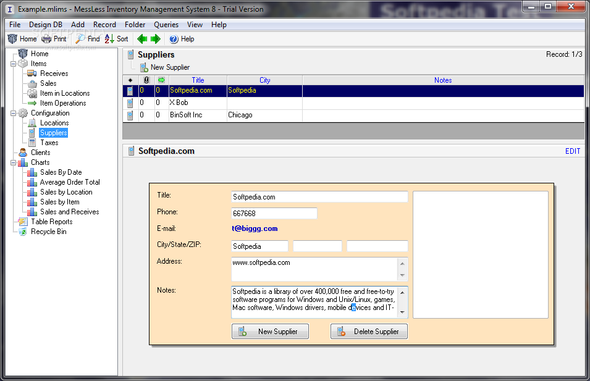Image resolution: width=590 pixels, height=381 pixels.
Task: Collapse the Charts tree node
Action: coord(13,163)
